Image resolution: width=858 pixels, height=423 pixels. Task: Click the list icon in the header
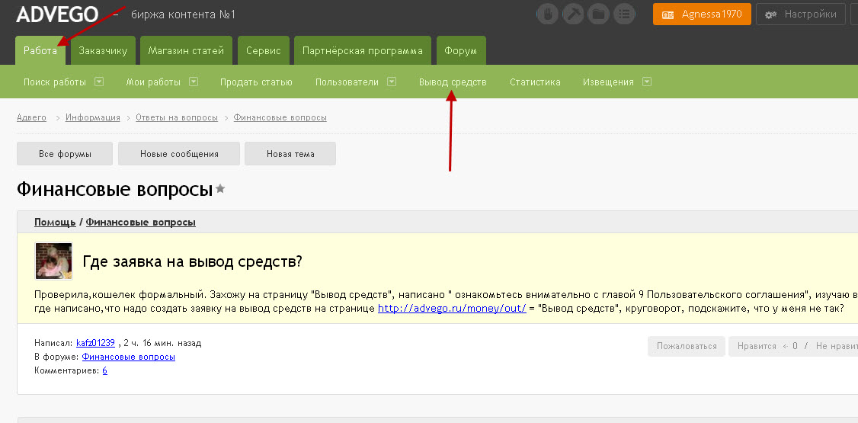(x=624, y=14)
